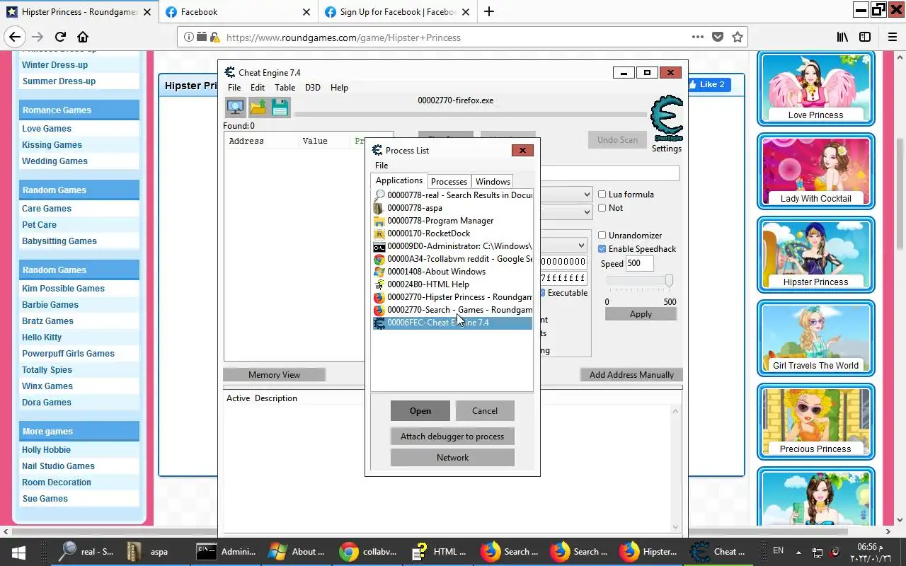Select 00002770-Hipster Princess process entry

point(453,297)
